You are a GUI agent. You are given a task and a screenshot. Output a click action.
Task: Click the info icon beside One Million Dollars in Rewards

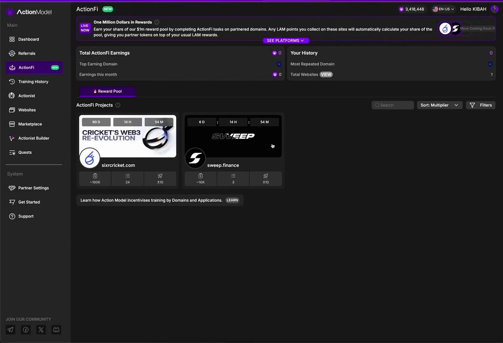coord(157,22)
